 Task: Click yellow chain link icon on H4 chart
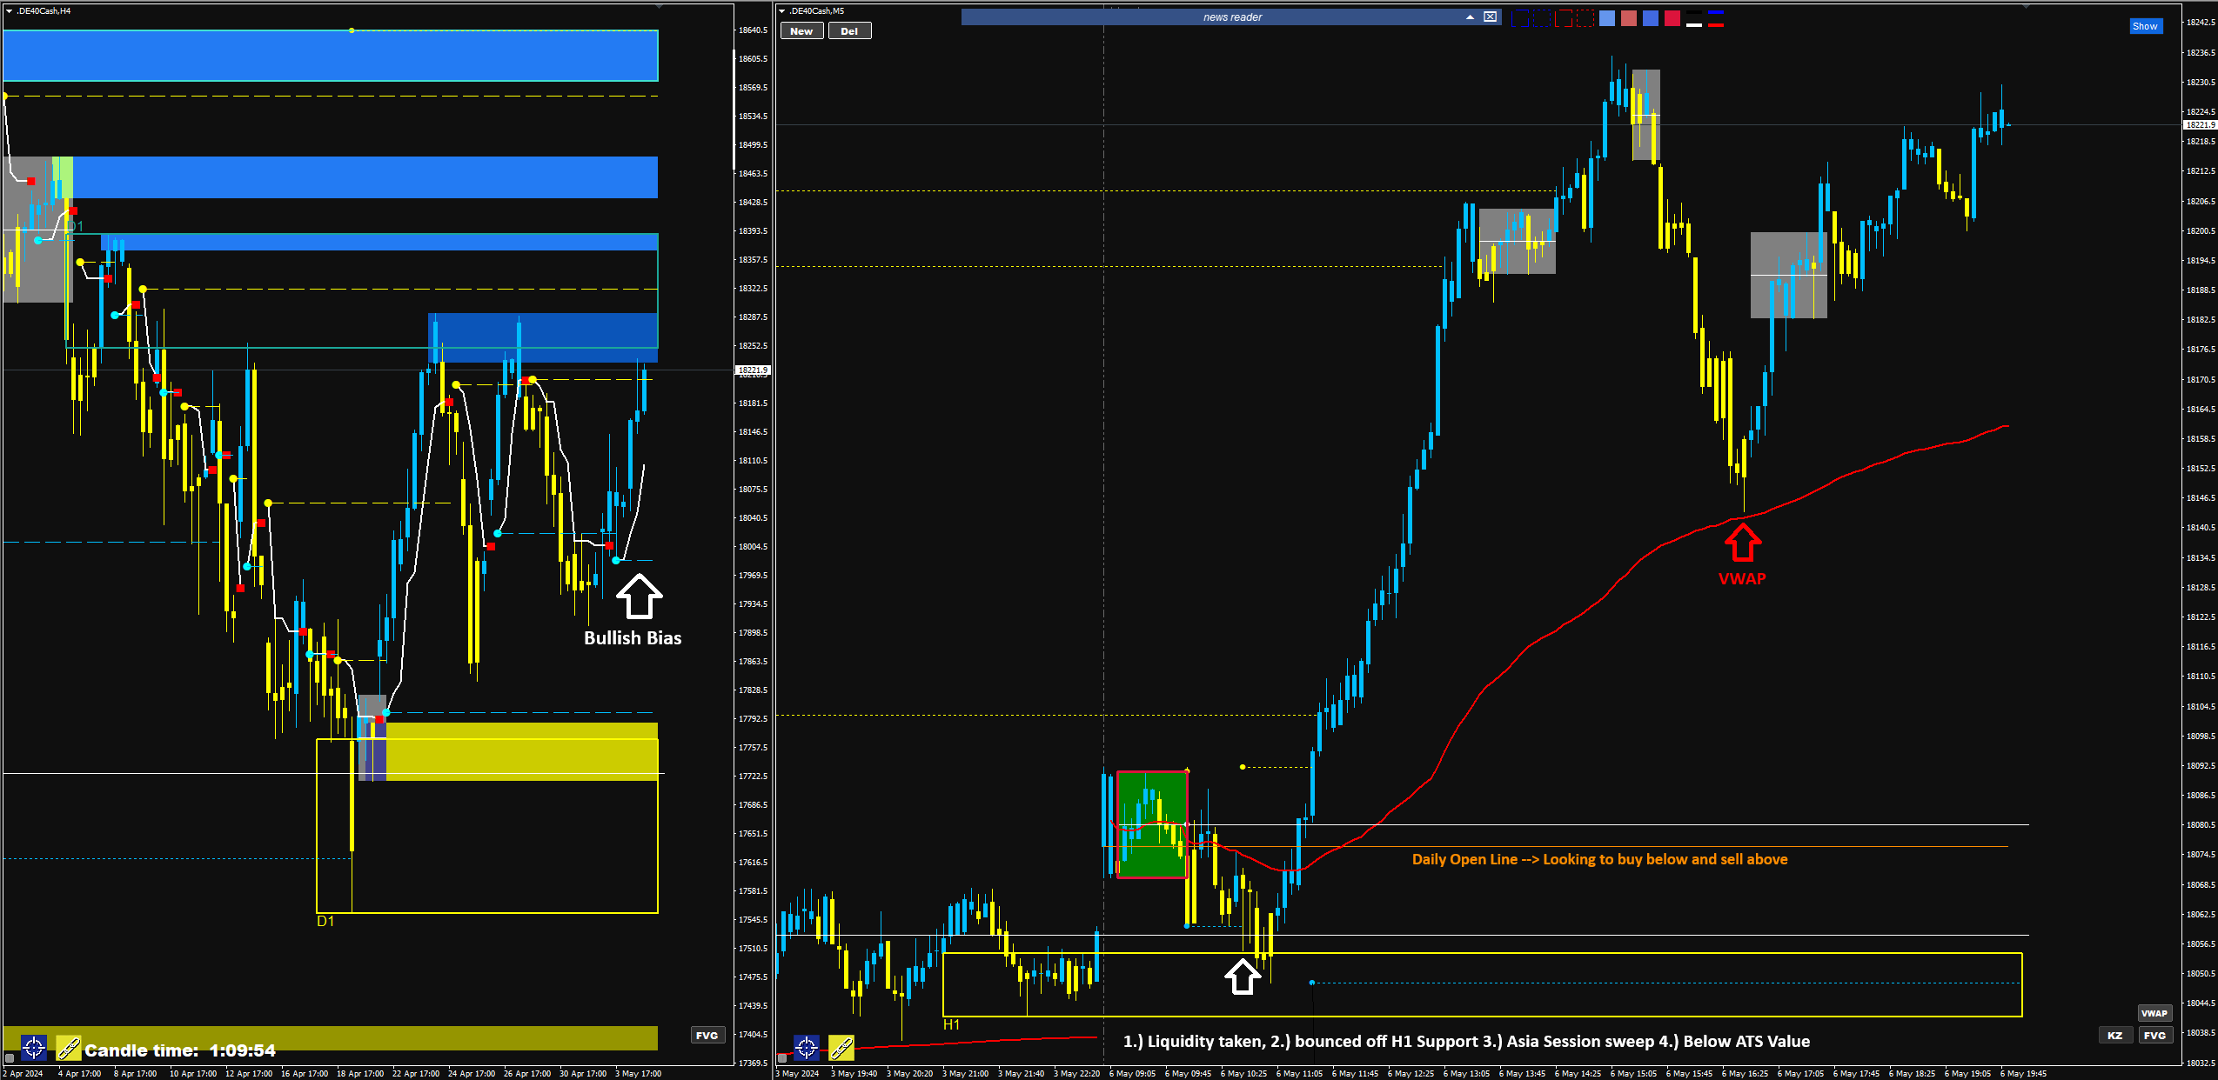[69, 1048]
